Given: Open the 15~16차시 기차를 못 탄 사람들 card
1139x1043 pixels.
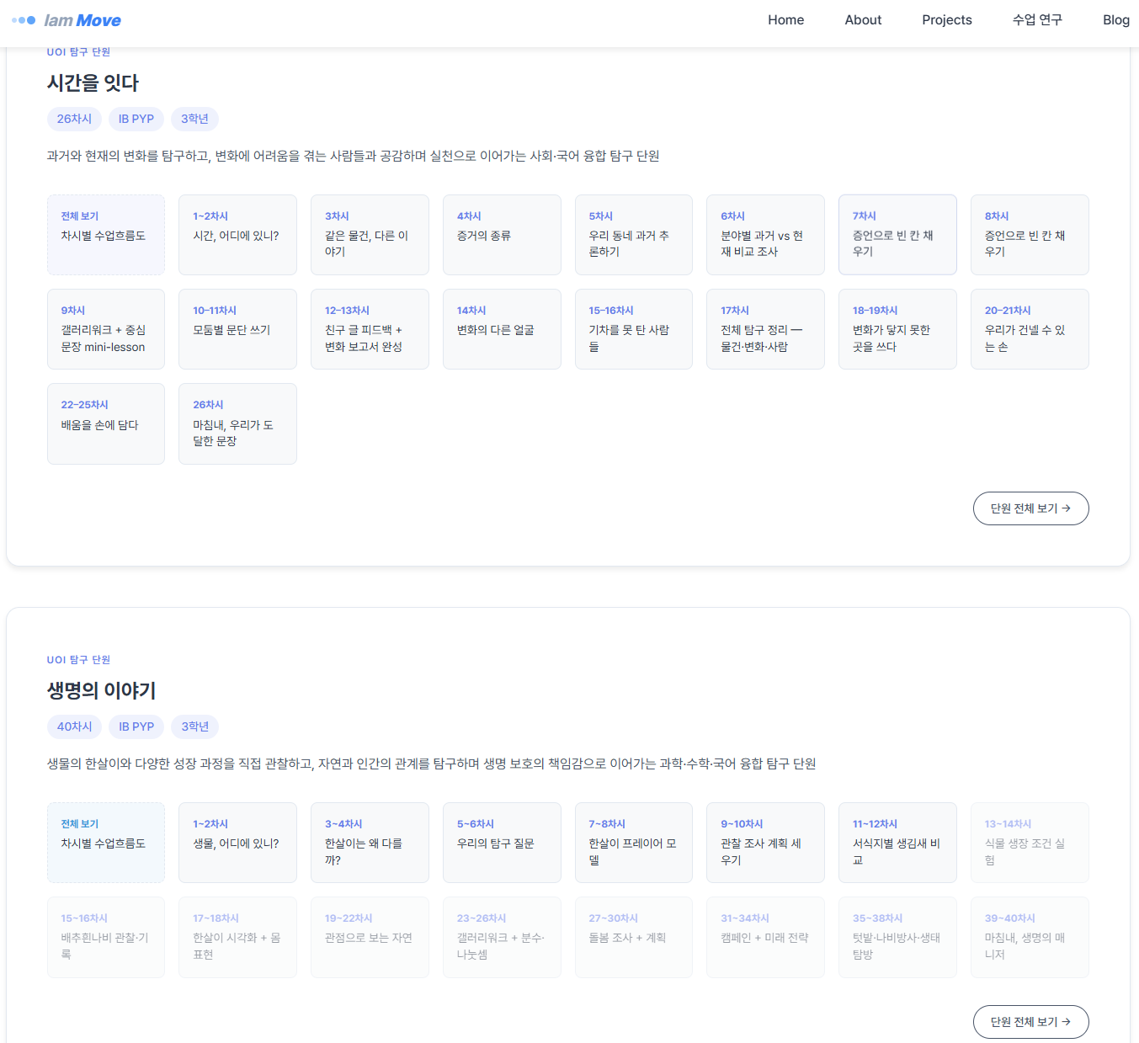Looking at the screenshot, I should tap(634, 329).
